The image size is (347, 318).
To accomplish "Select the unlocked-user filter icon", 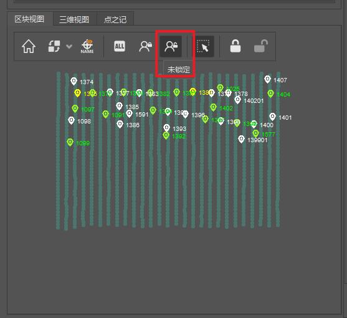I will (171, 46).
